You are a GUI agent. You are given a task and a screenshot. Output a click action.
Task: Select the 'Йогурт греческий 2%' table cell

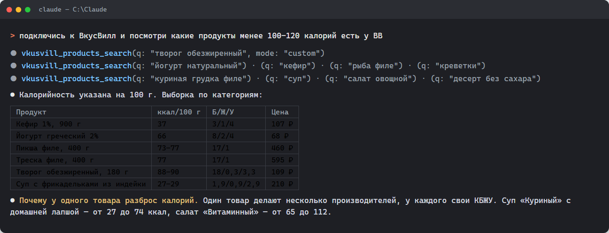(x=81, y=136)
